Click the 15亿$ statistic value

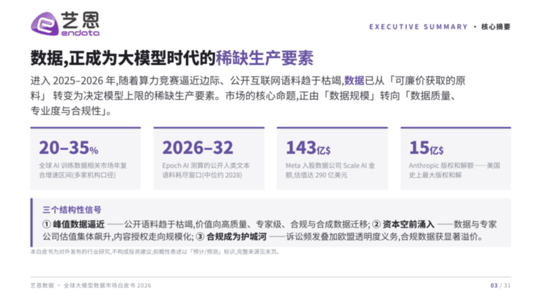point(427,148)
